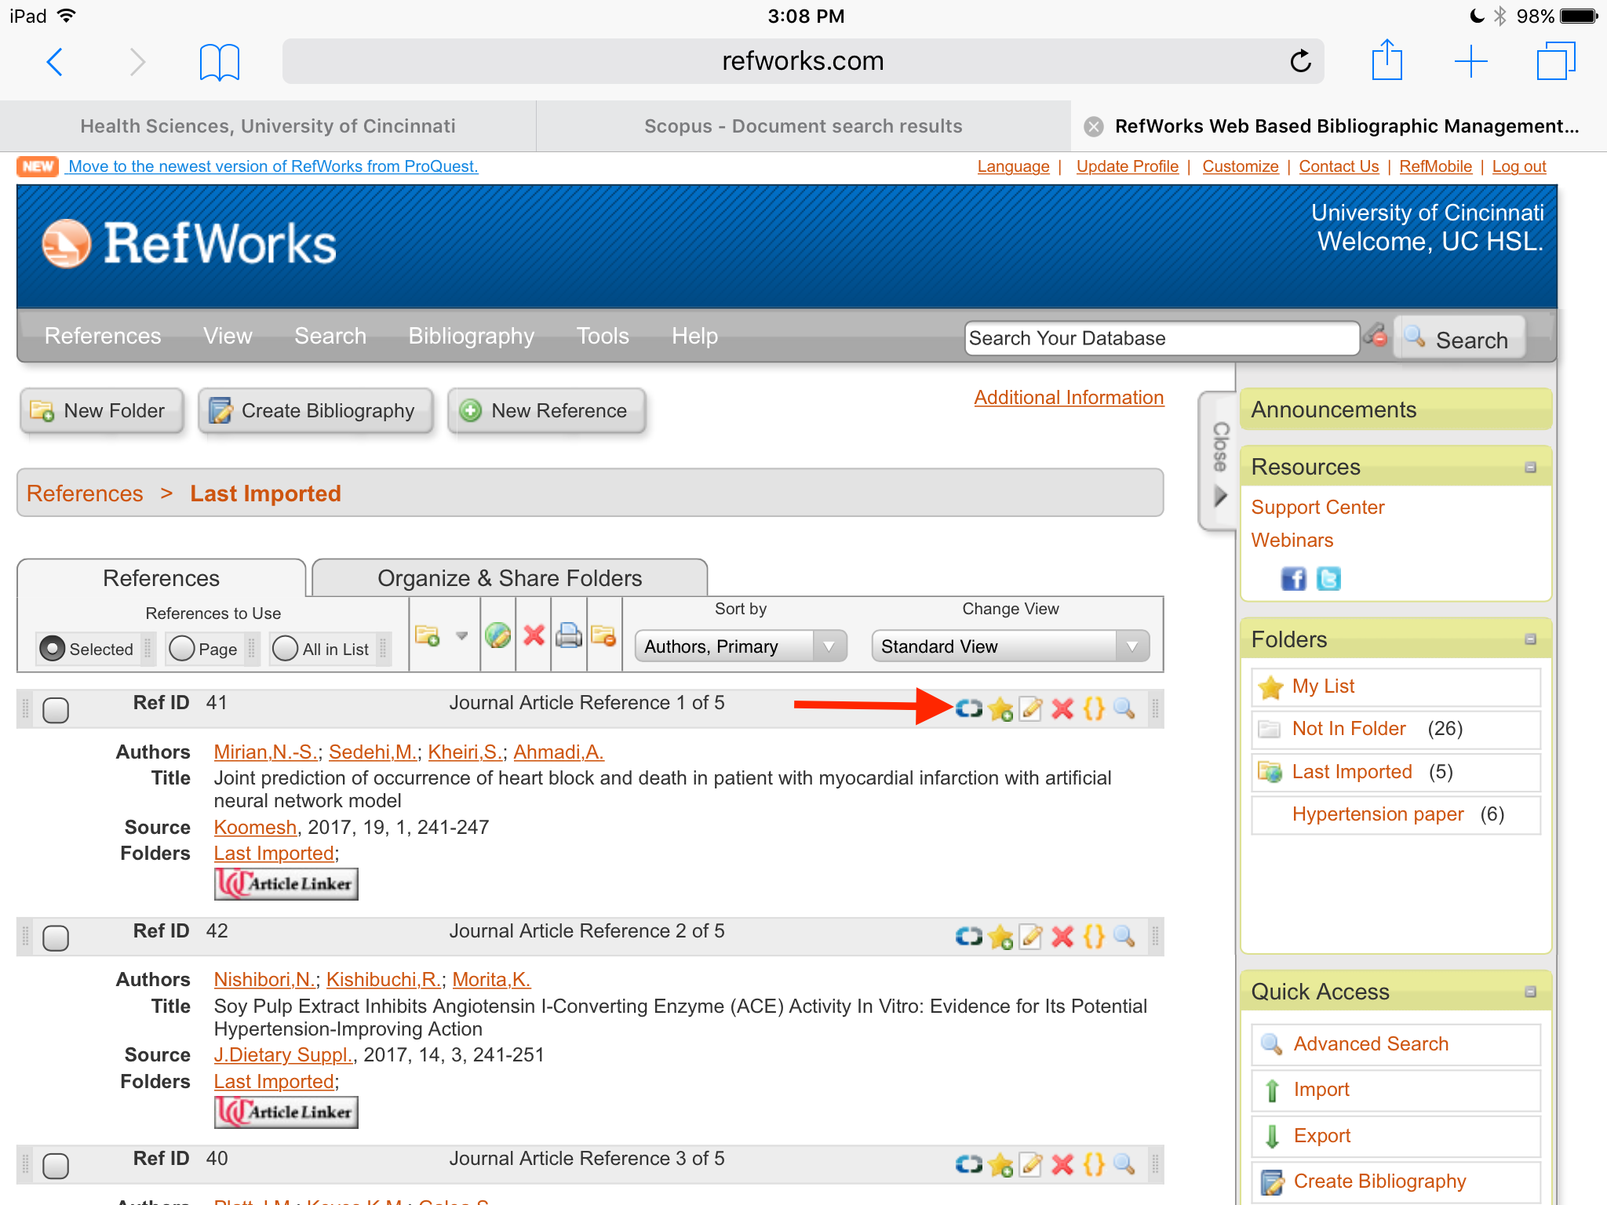This screenshot has height=1205, width=1607.
Task: Open the Hypertension paper folder
Action: pos(1378,814)
